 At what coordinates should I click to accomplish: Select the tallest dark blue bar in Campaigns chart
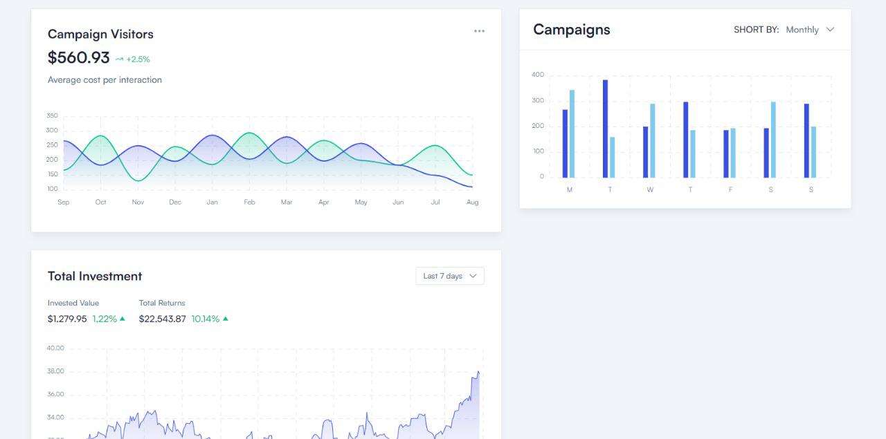(605, 129)
